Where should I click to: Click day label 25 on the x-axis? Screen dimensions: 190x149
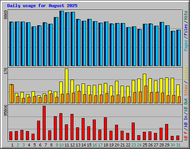[145, 145]
